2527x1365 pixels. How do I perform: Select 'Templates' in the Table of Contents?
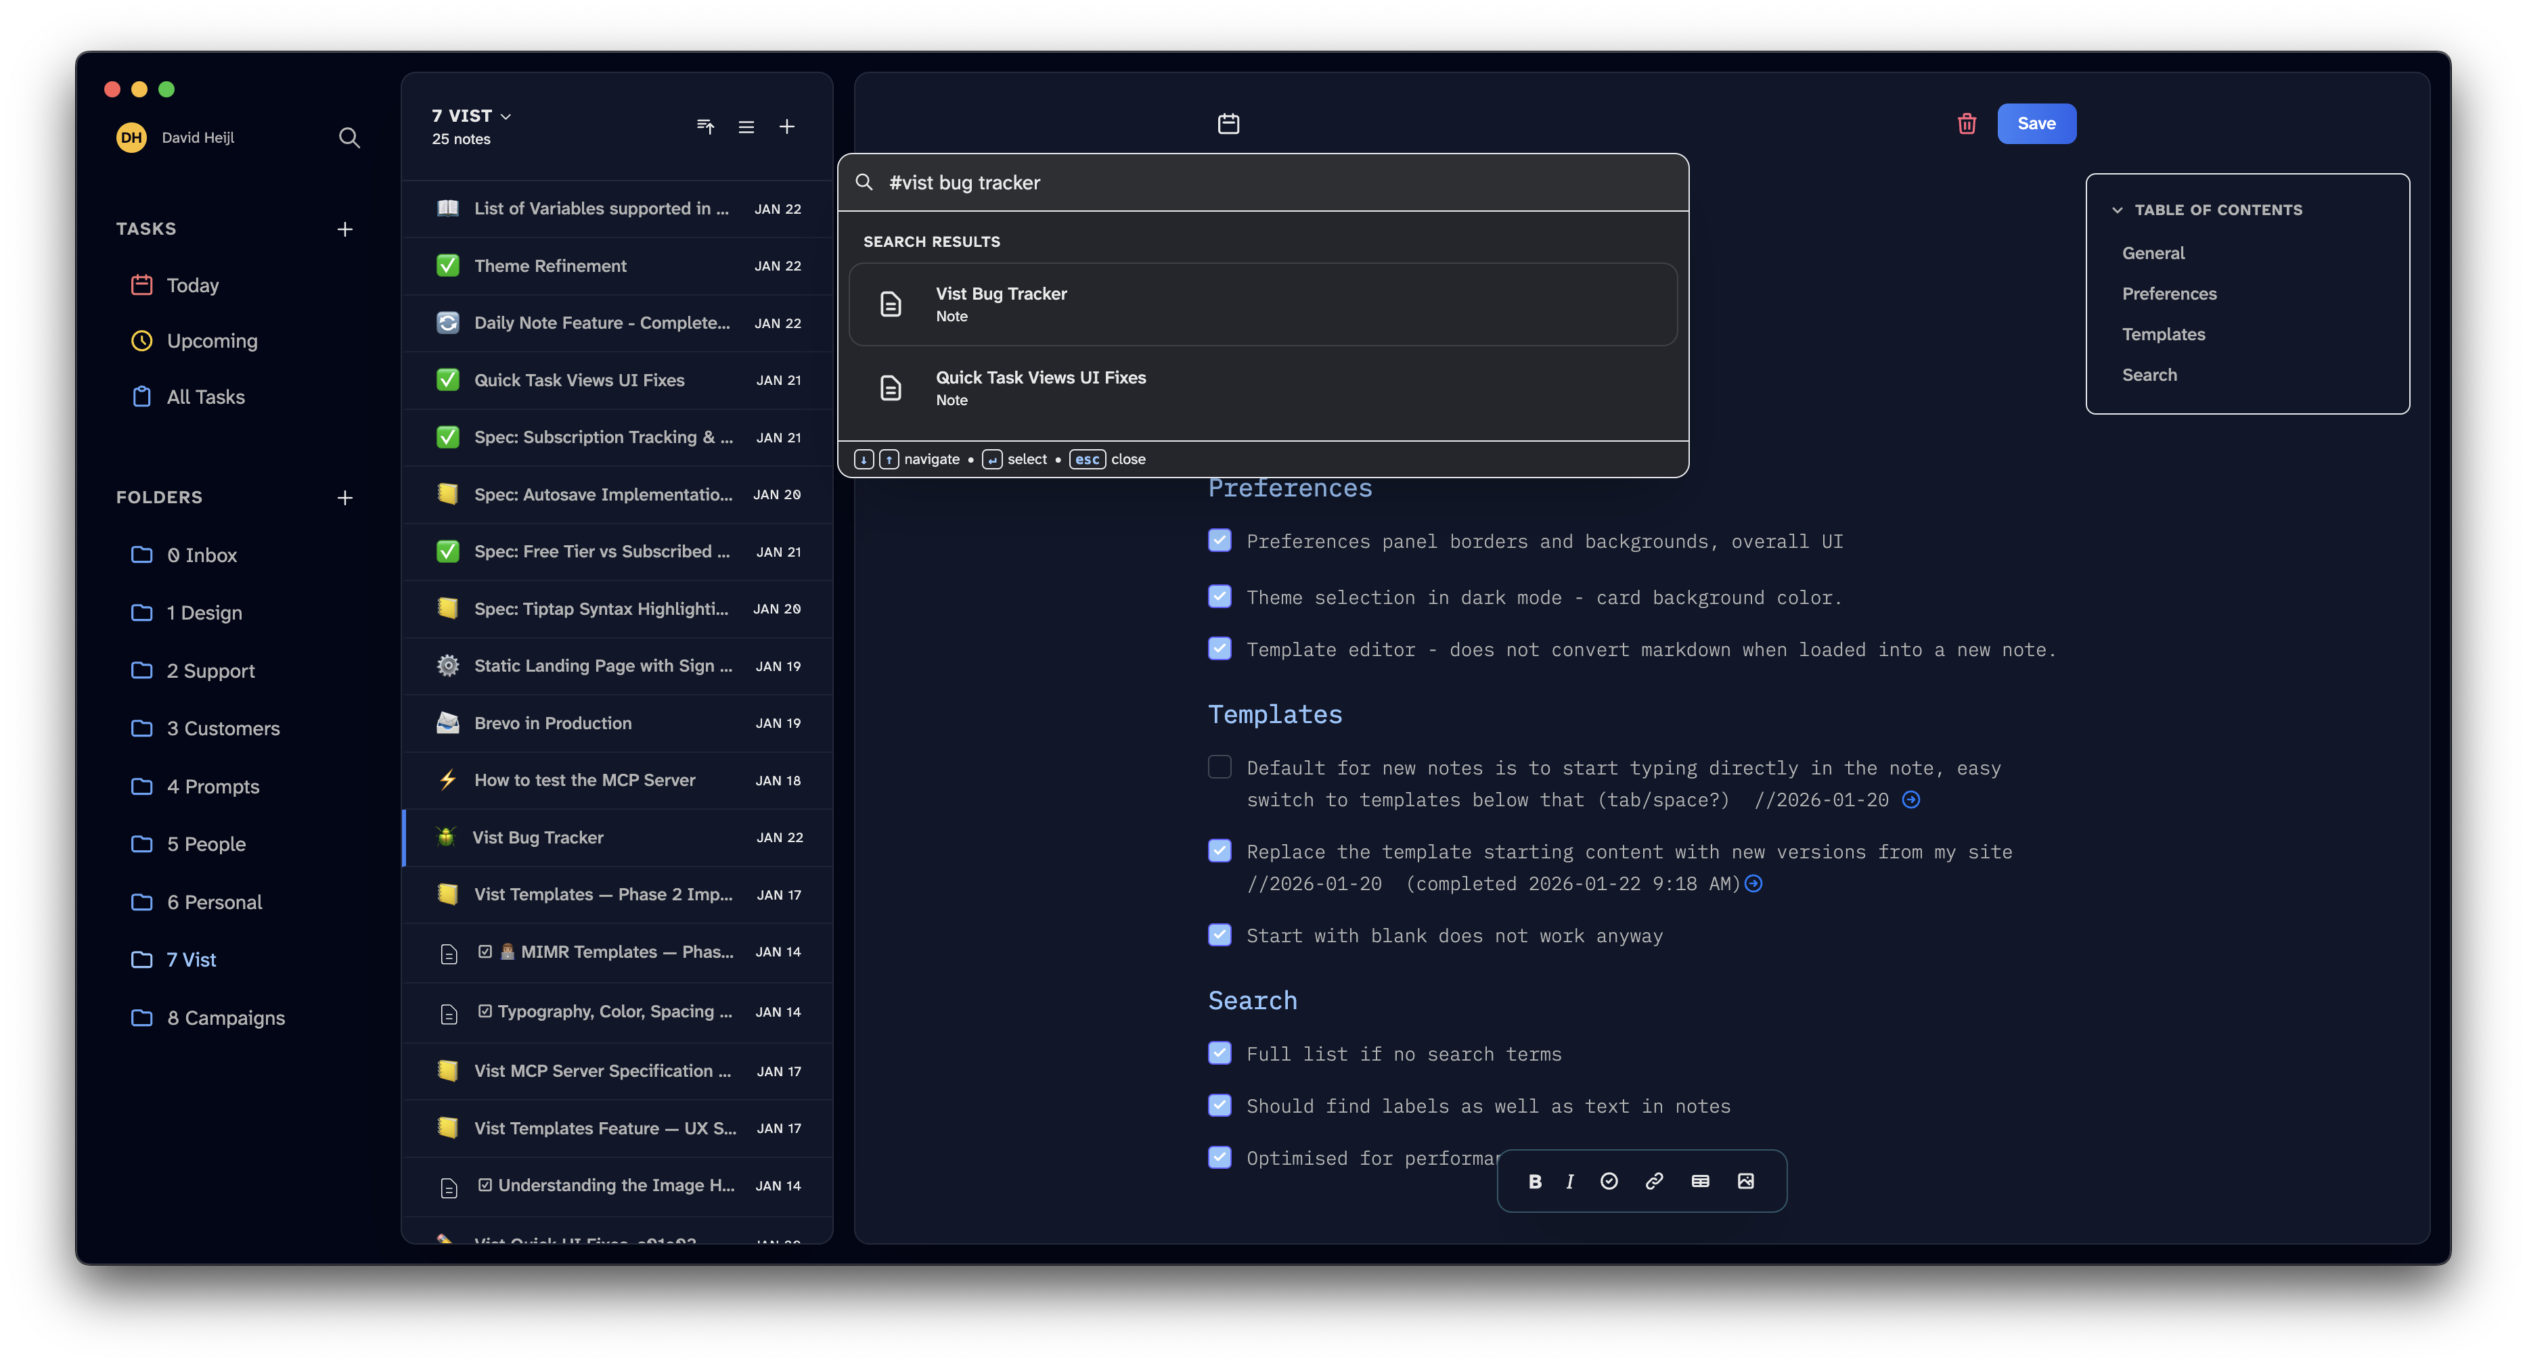click(x=2164, y=333)
